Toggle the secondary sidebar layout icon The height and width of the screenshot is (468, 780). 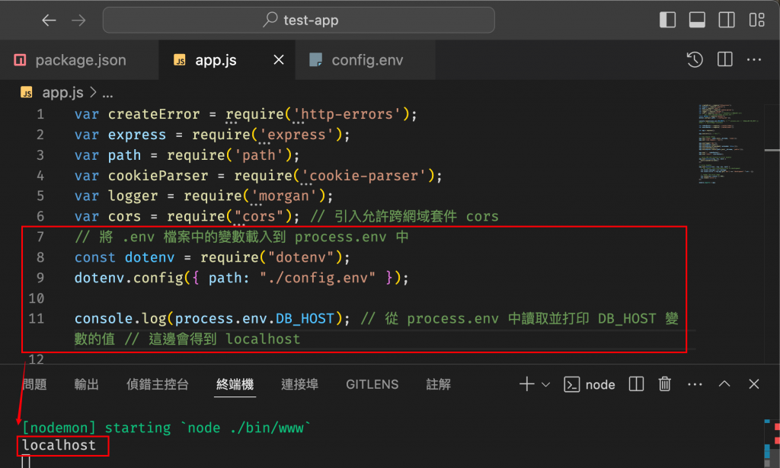click(727, 20)
